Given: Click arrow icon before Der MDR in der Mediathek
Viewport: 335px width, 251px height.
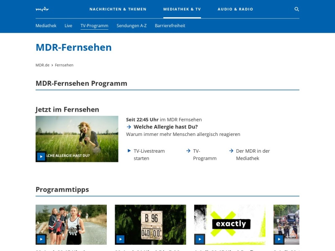Looking at the screenshot, I should pos(231,151).
